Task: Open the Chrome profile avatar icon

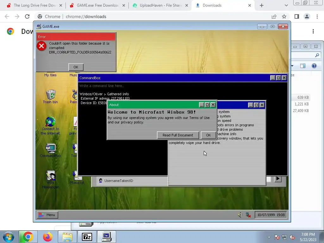Action: [307, 16]
